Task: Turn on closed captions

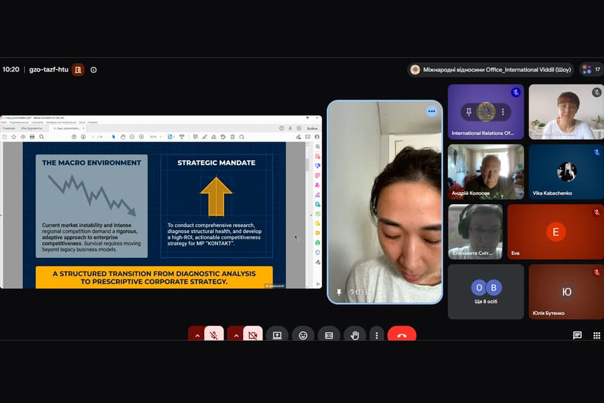Action: pyautogui.click(x=329, y=334)
